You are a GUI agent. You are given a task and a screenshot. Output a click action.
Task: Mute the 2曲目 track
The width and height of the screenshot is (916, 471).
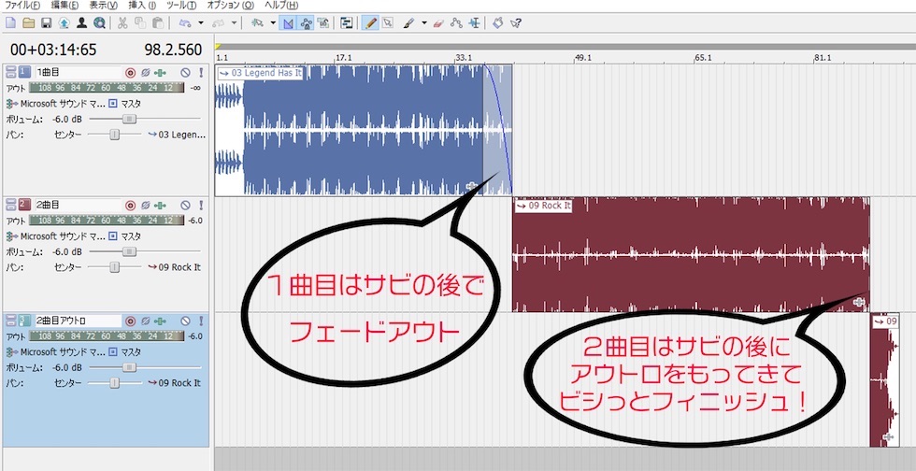(185, 205)
